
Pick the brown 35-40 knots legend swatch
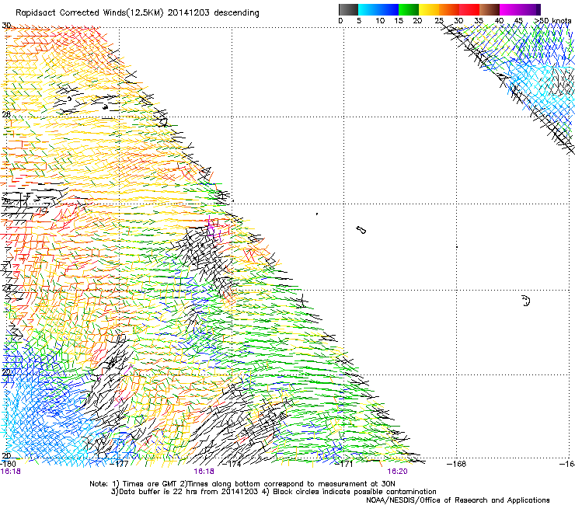tap(490, 9)
